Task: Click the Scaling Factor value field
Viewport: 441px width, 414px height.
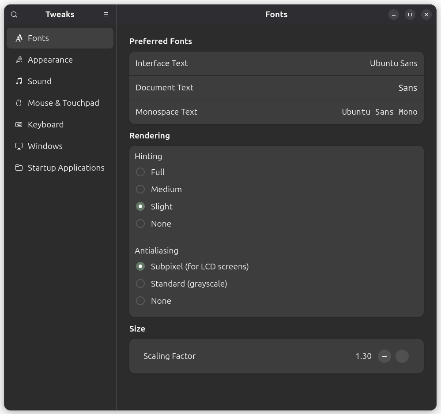Action: point(363,356)
